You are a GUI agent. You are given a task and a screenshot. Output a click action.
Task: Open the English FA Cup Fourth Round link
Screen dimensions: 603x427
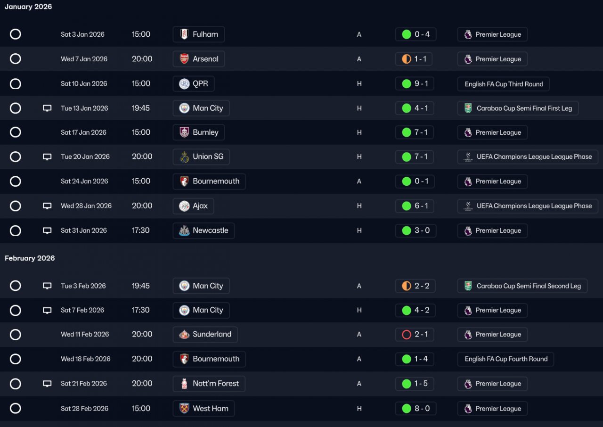coord(505,359)
